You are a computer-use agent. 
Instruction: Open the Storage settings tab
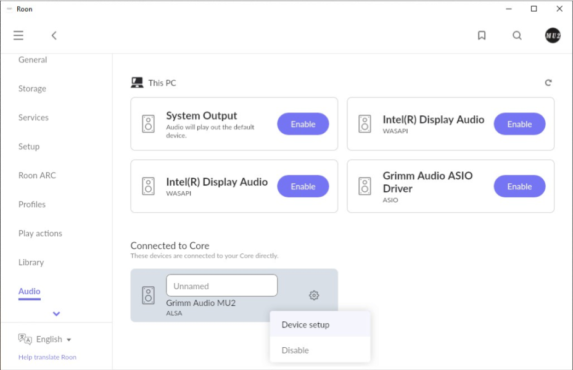point(32,88)
